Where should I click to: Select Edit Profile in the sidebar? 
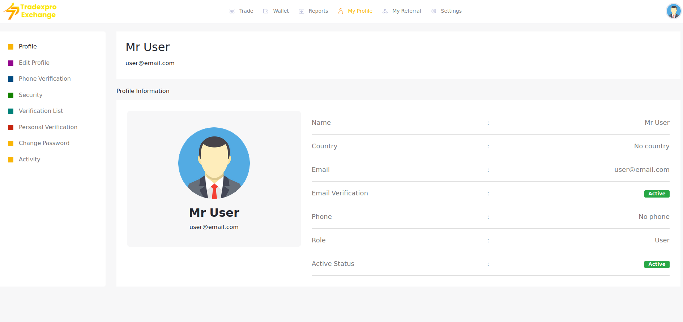click(34, 63)
